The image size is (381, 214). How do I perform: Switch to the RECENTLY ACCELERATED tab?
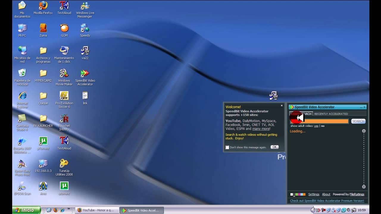click(x=331, y=114)
